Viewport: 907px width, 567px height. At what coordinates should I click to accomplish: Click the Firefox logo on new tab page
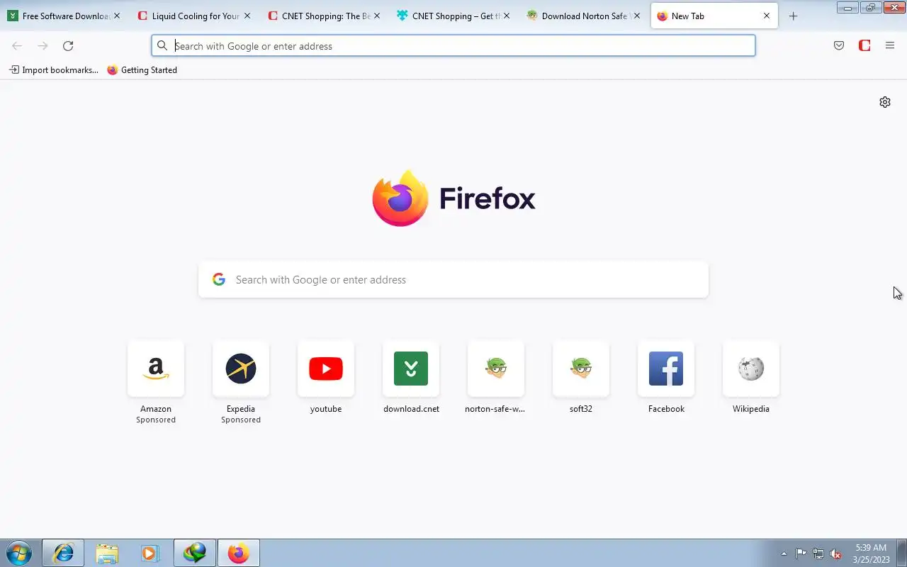click(400, 198)
